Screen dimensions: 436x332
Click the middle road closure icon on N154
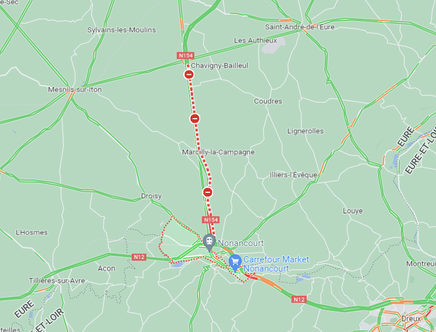click(x=195, y=119)
